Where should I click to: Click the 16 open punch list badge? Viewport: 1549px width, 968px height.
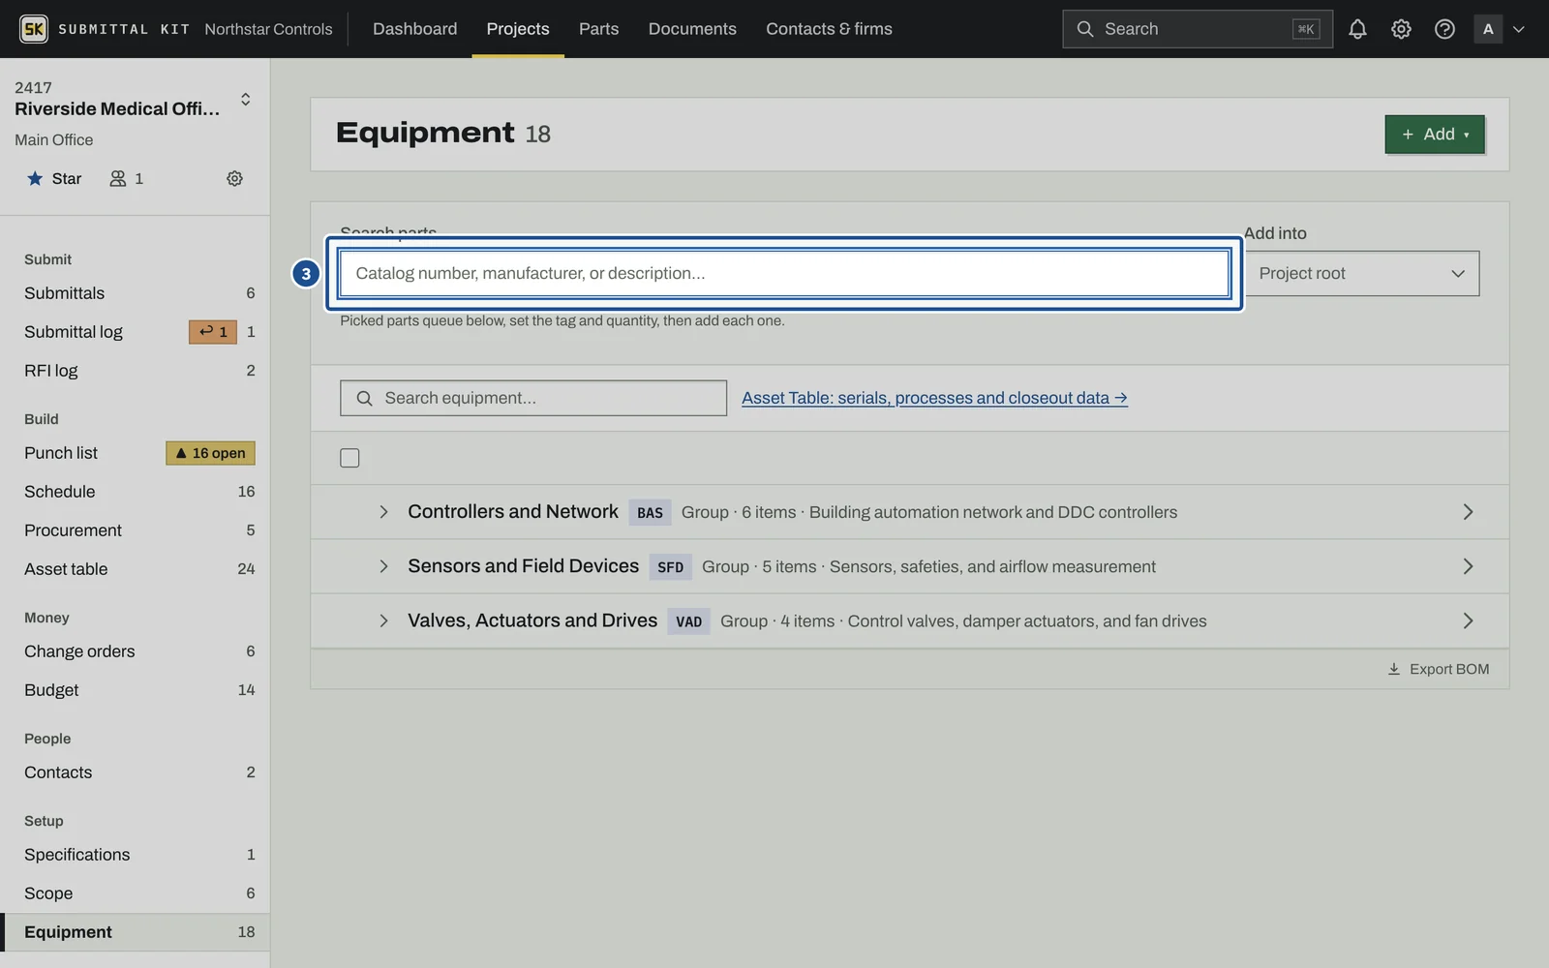211,453
